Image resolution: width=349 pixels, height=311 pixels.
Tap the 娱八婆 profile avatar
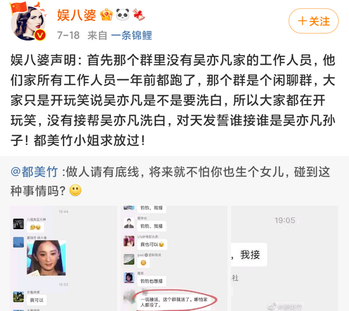coord(28,23)
